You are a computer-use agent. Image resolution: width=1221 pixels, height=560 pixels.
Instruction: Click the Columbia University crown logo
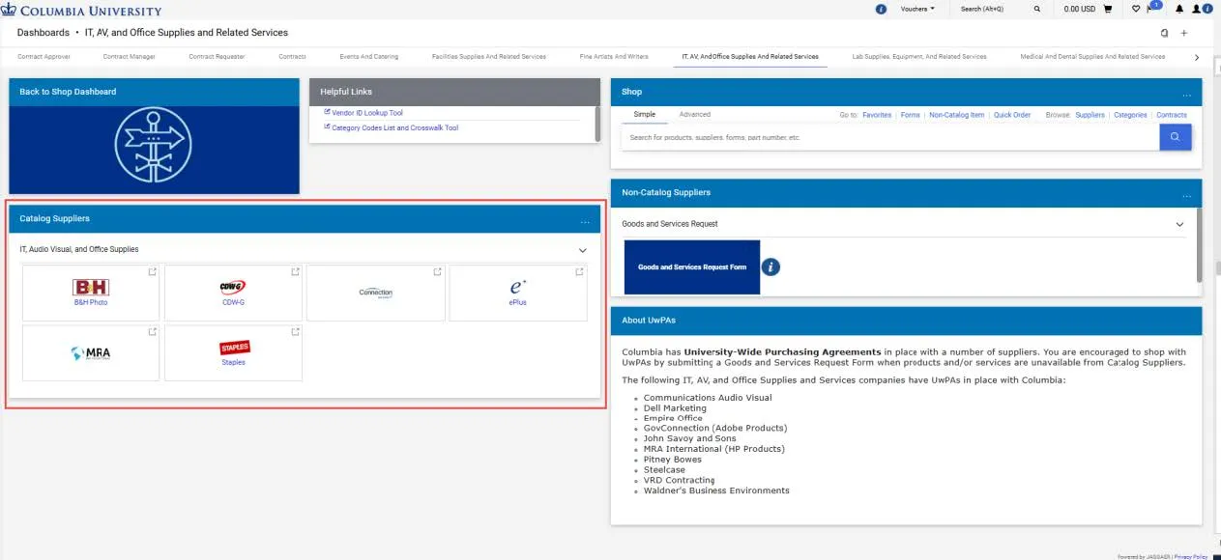(x=10, y=11)
